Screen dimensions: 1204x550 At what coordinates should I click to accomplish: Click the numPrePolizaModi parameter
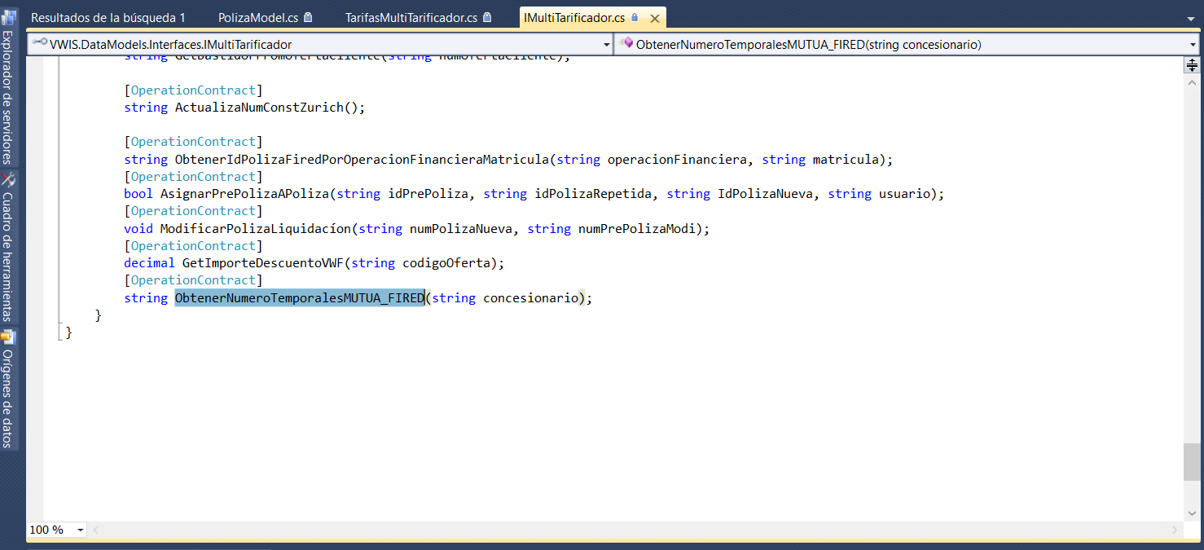pos(636,229)
